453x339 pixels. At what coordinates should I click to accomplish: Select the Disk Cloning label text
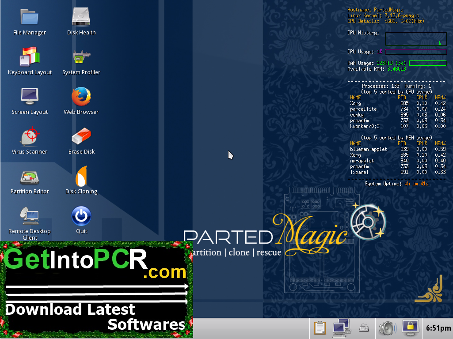[81, 192]
